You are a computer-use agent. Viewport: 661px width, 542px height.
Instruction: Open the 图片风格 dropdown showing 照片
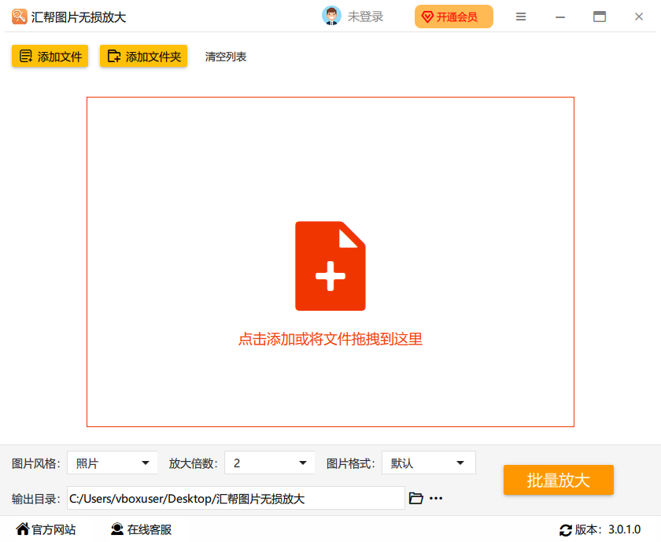click(x=112, y=463)
